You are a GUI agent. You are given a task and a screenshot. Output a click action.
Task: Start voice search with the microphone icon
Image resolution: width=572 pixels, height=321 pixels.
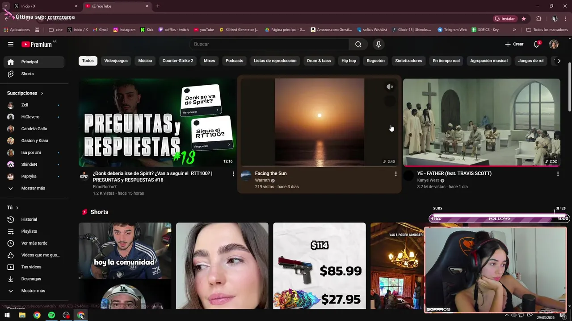tap(379, 44)
